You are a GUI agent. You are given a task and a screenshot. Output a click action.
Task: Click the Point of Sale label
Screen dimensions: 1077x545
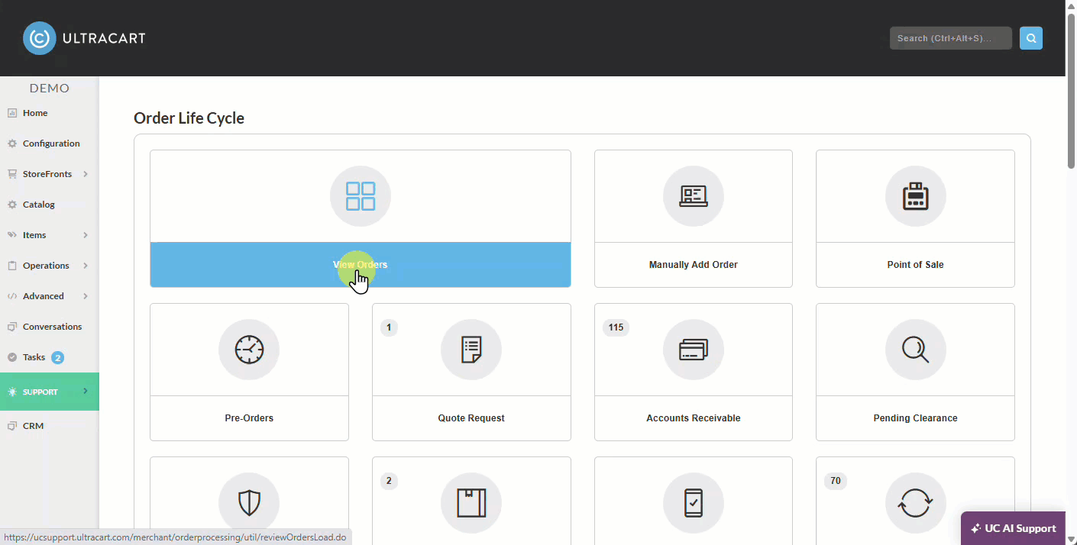click(x=915, y=265)
